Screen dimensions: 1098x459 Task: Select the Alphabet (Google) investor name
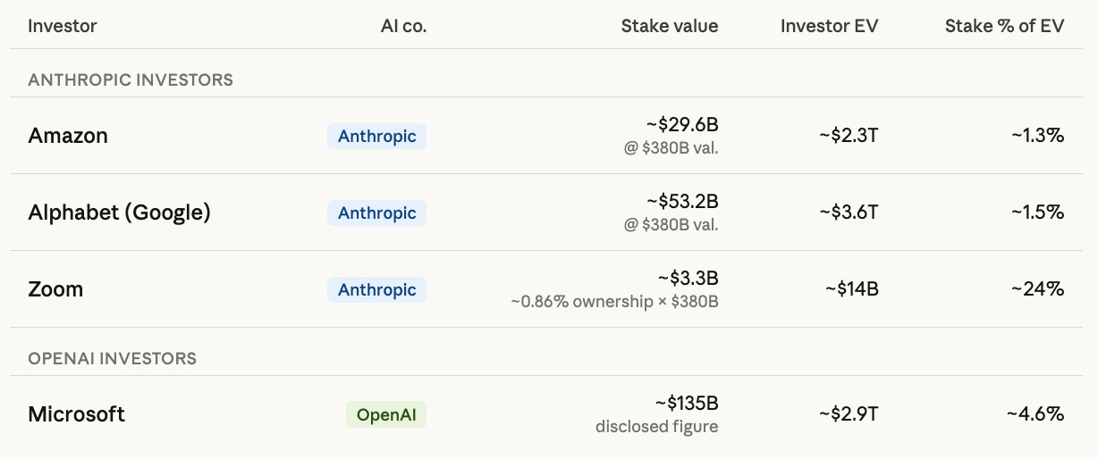click(x=119, y=213)
